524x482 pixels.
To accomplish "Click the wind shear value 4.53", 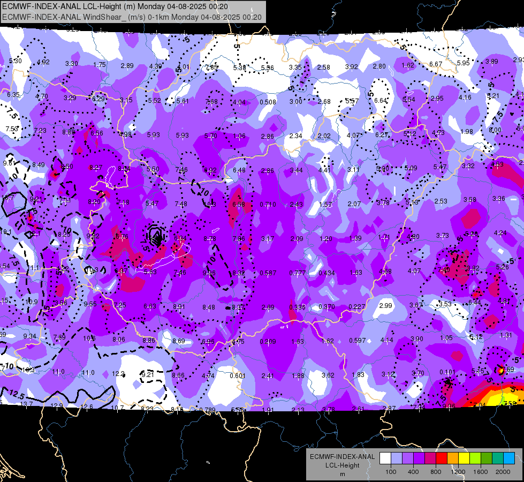I will click(497, 164).
